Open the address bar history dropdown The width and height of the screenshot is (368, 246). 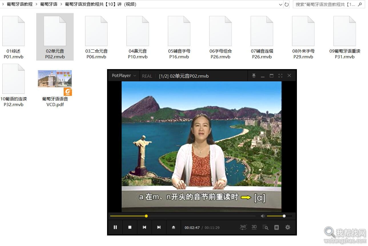point(280,5)
